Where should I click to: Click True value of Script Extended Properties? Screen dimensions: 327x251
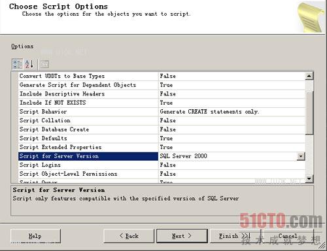[232, 147]
